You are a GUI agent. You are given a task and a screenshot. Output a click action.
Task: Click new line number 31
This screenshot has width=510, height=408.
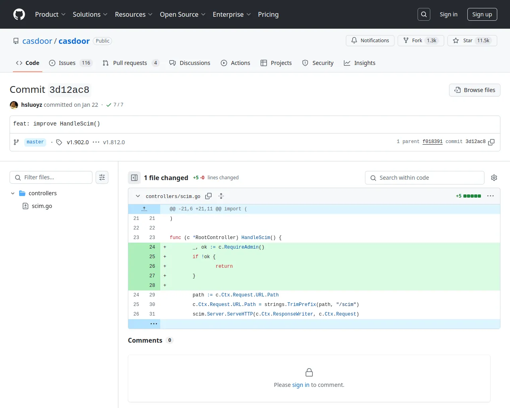152,314
